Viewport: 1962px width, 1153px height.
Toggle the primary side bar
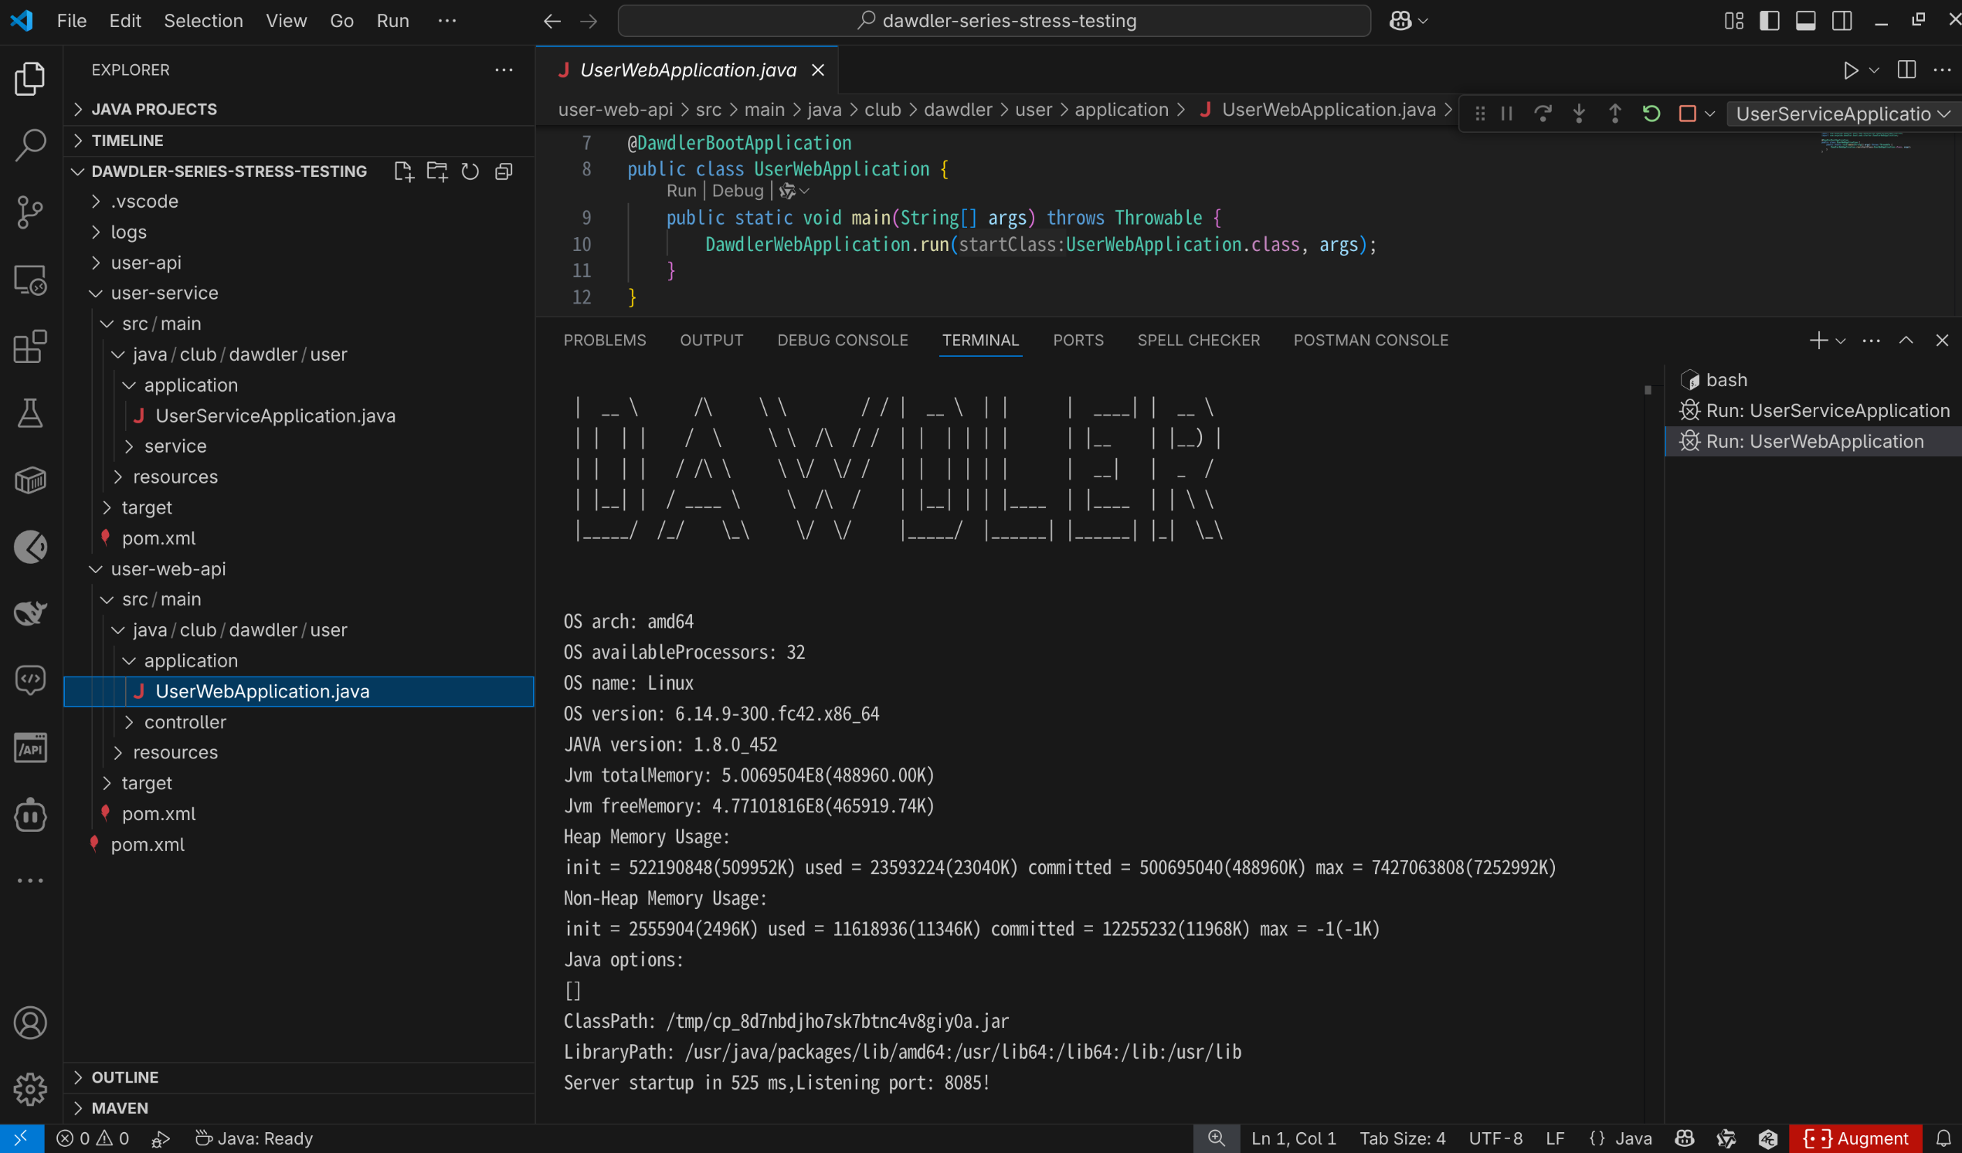point(1769,21)
